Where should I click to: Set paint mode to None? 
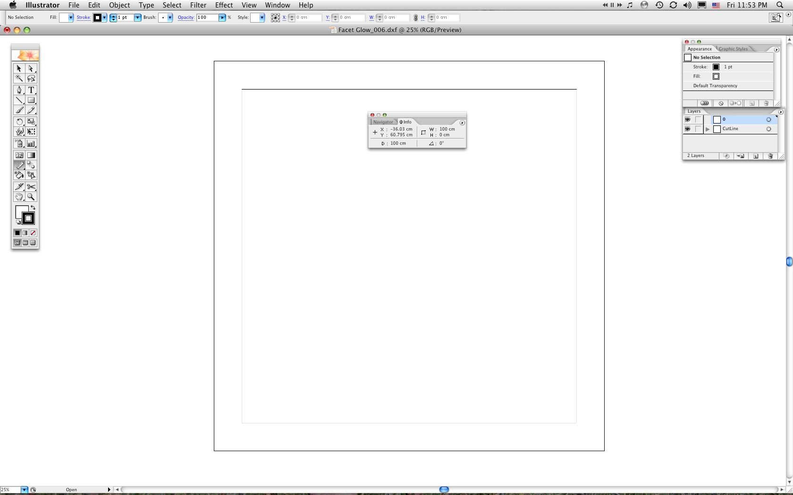[x=33, y=233]
